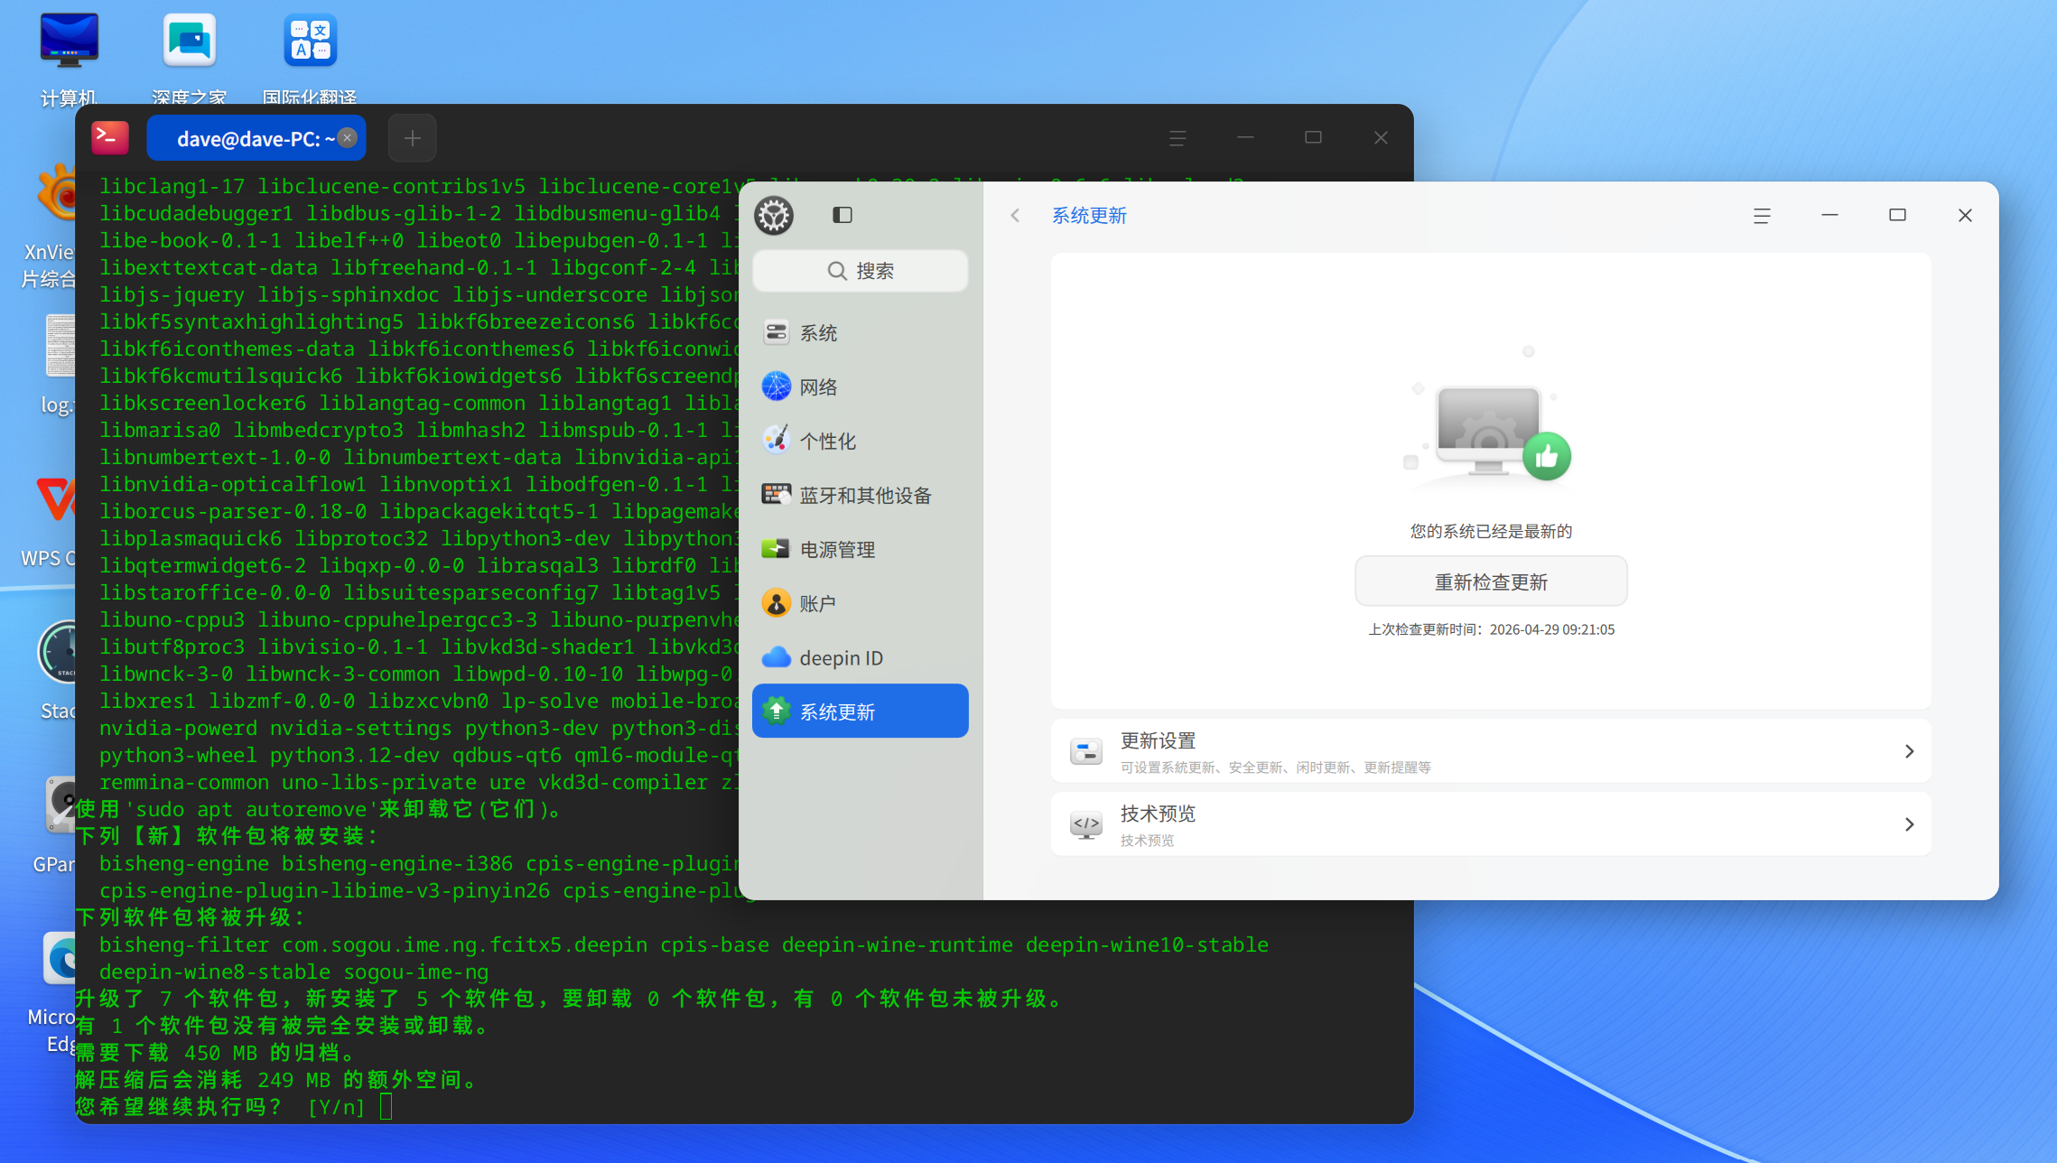Click the 更新设置 icon
2057x1163 pixels.
(1086, 751)
